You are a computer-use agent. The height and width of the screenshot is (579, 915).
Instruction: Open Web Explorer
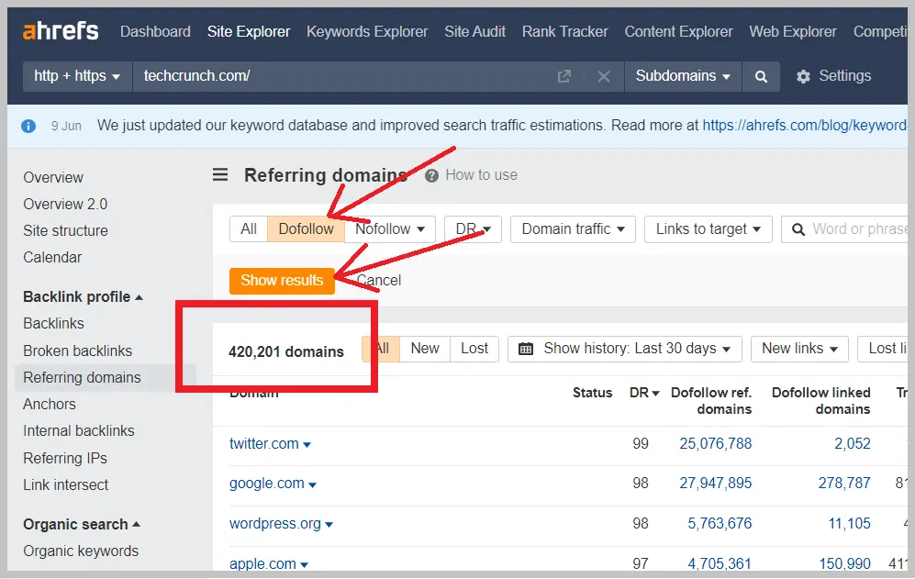tap(793, 31)
